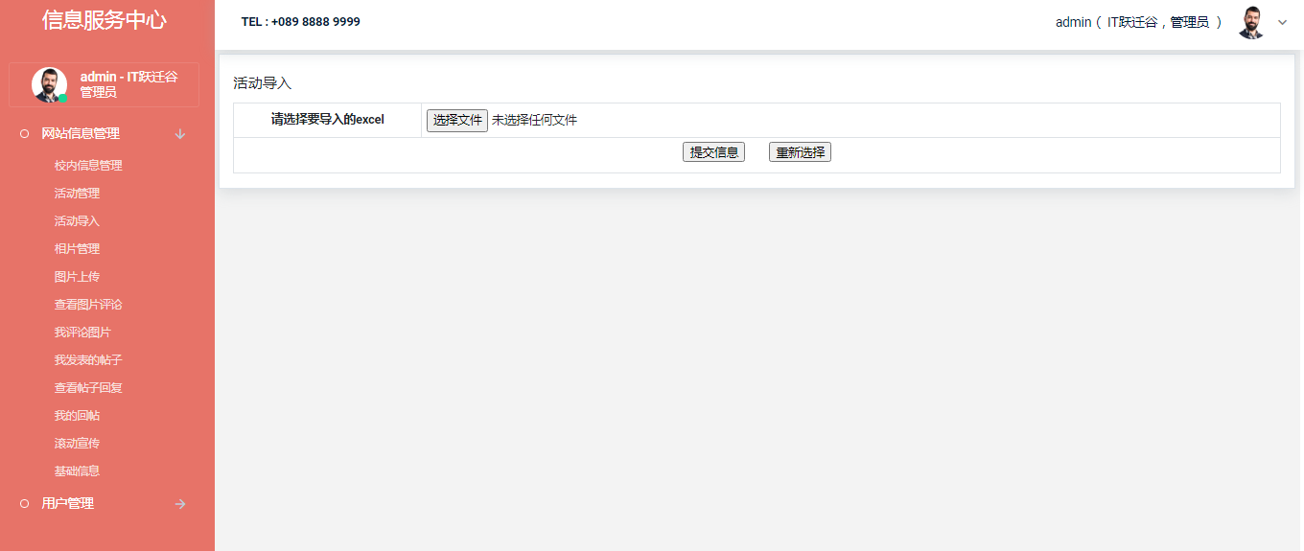Viewport: 1304px width, 551px height.
Task: Select 活动导入 in the sidebar
Action: coord(77,220)
